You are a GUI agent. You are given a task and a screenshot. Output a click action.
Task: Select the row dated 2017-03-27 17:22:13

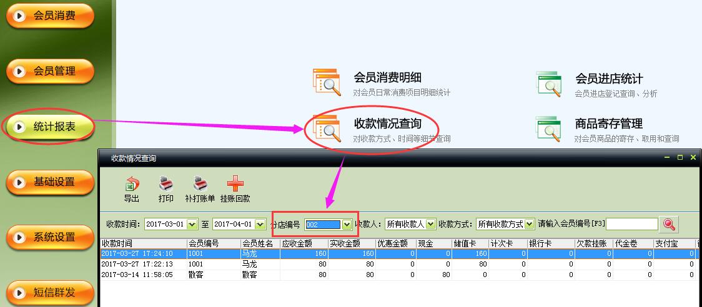tap(399, 264)
